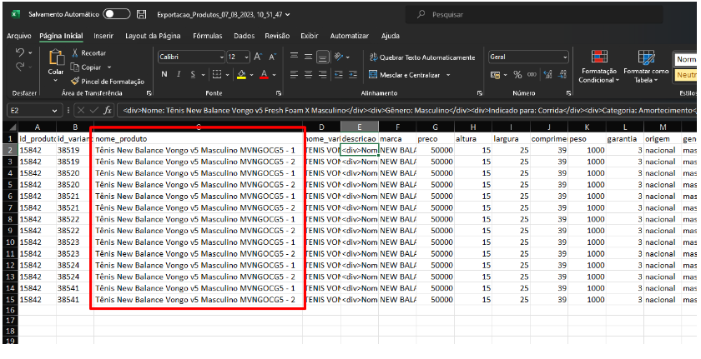Switch to Exibir tab

[310, 36]
